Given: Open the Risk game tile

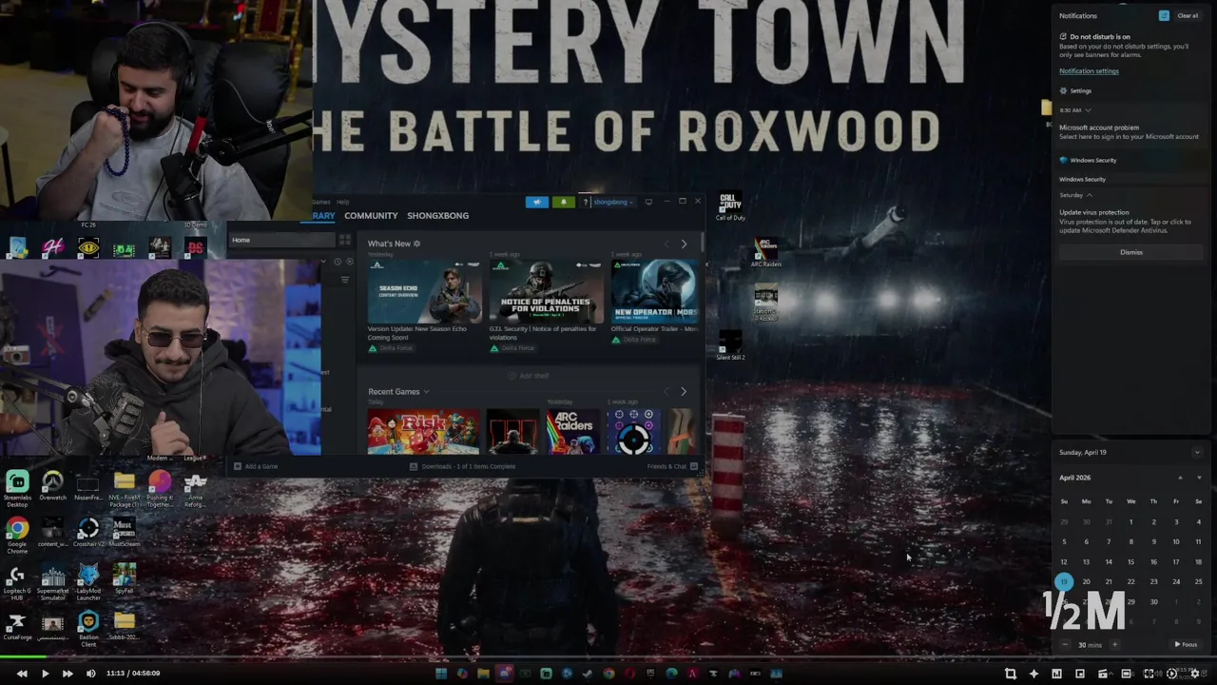Looking at the screenshot, I should (x=423, y=431).
